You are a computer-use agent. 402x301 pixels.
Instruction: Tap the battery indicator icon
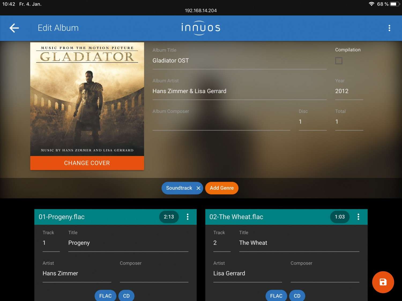click(395, 4)
